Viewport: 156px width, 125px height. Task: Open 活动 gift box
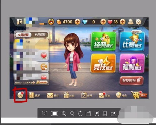tap(69, 95)
